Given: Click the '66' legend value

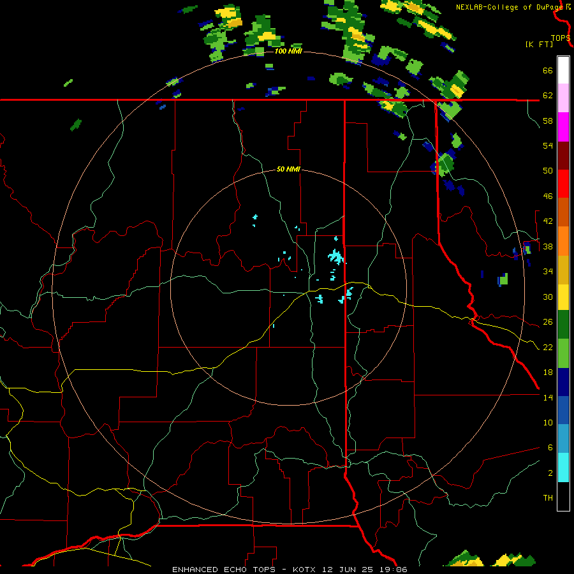Looking at the screenshot, I should pyautogui.click(x=548, y=70).
